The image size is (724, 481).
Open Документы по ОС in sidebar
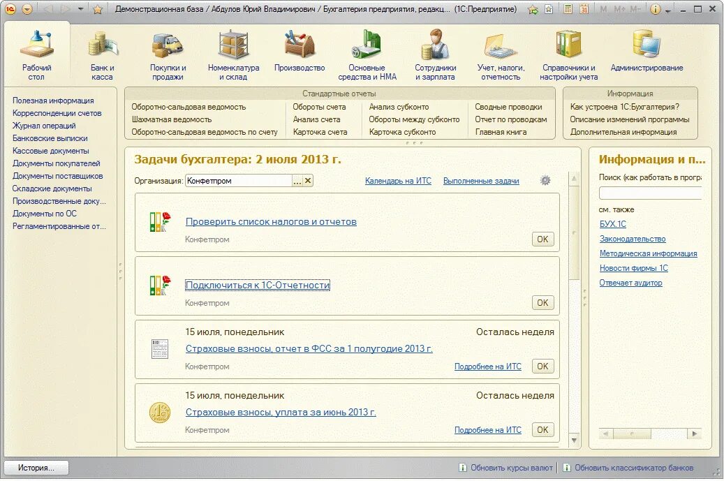44,213
